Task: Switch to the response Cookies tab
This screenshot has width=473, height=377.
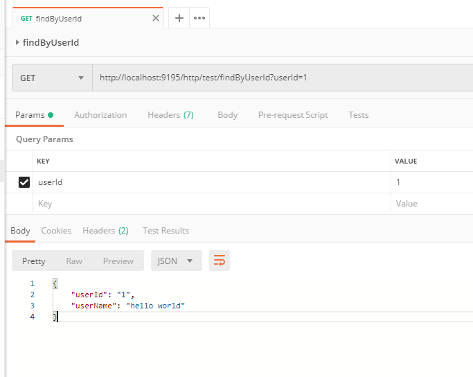Action: [x=56, y=231]
